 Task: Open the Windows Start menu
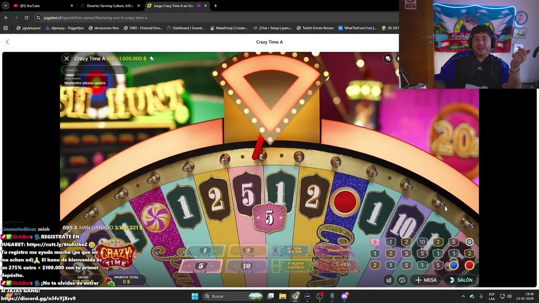click(x=195, y=296)
